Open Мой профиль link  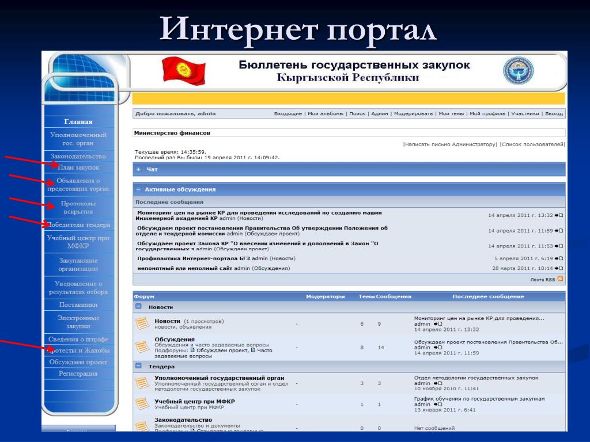pos(487,113)
